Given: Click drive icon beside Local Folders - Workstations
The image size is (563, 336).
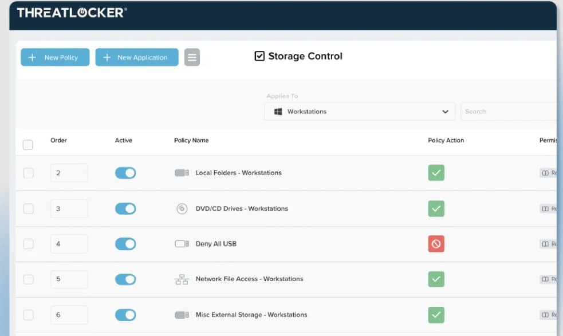Looking at the screenshot, I should coord(182,173).
